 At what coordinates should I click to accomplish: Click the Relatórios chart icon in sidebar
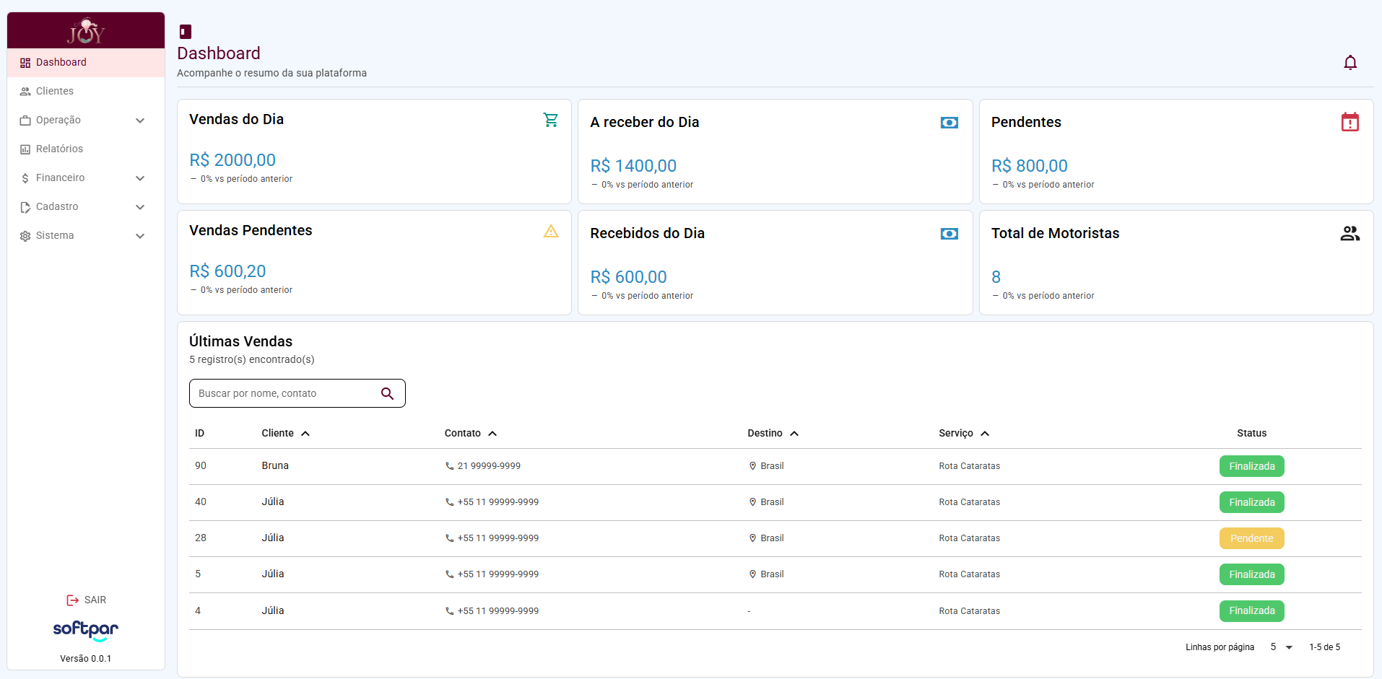click(x=25, y=149)
